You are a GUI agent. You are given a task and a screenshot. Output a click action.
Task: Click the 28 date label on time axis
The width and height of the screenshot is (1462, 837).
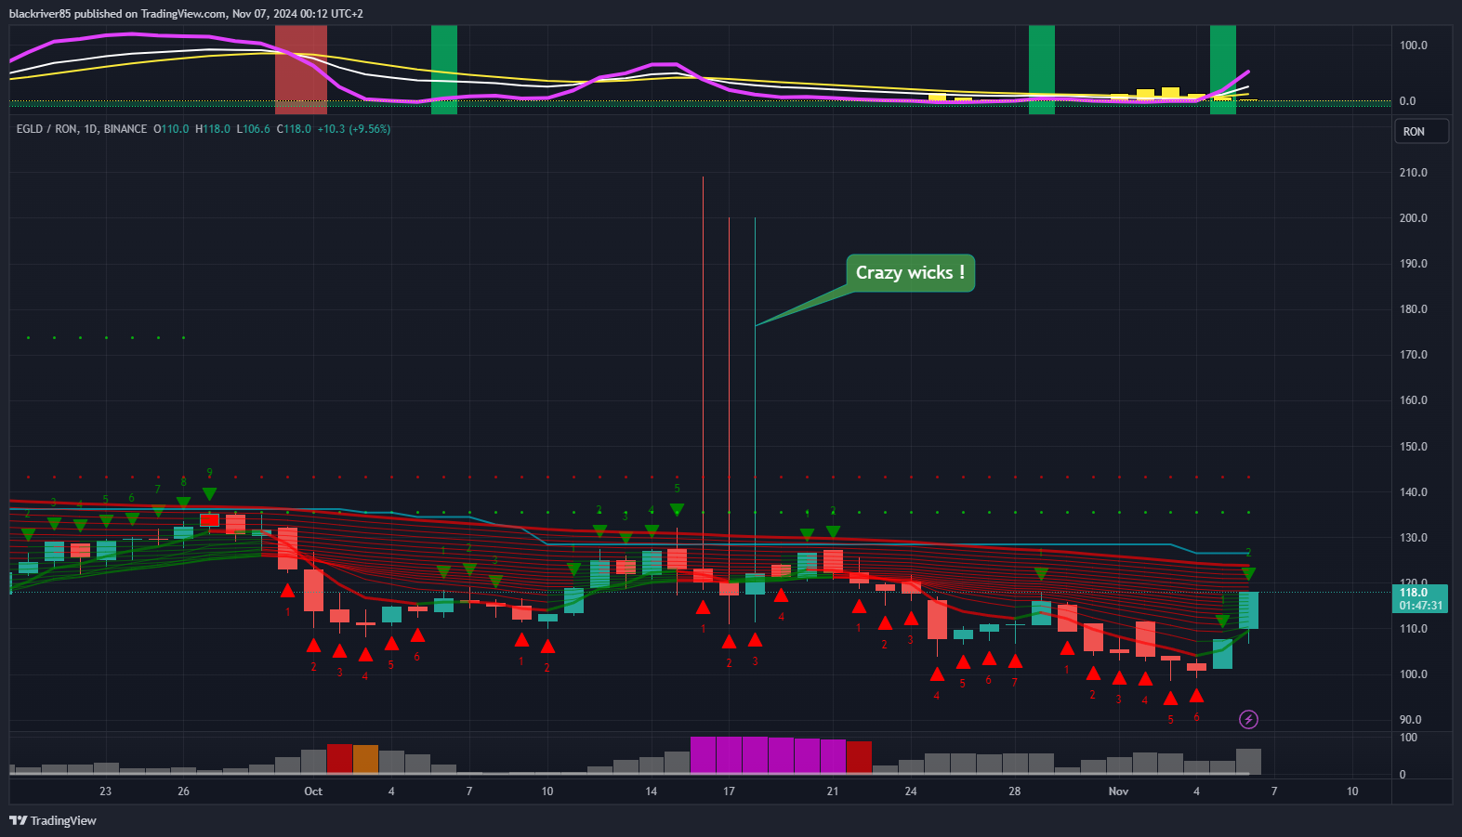(1014, 791)
